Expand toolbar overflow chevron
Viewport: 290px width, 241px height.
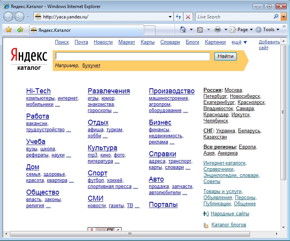point(284,26)
